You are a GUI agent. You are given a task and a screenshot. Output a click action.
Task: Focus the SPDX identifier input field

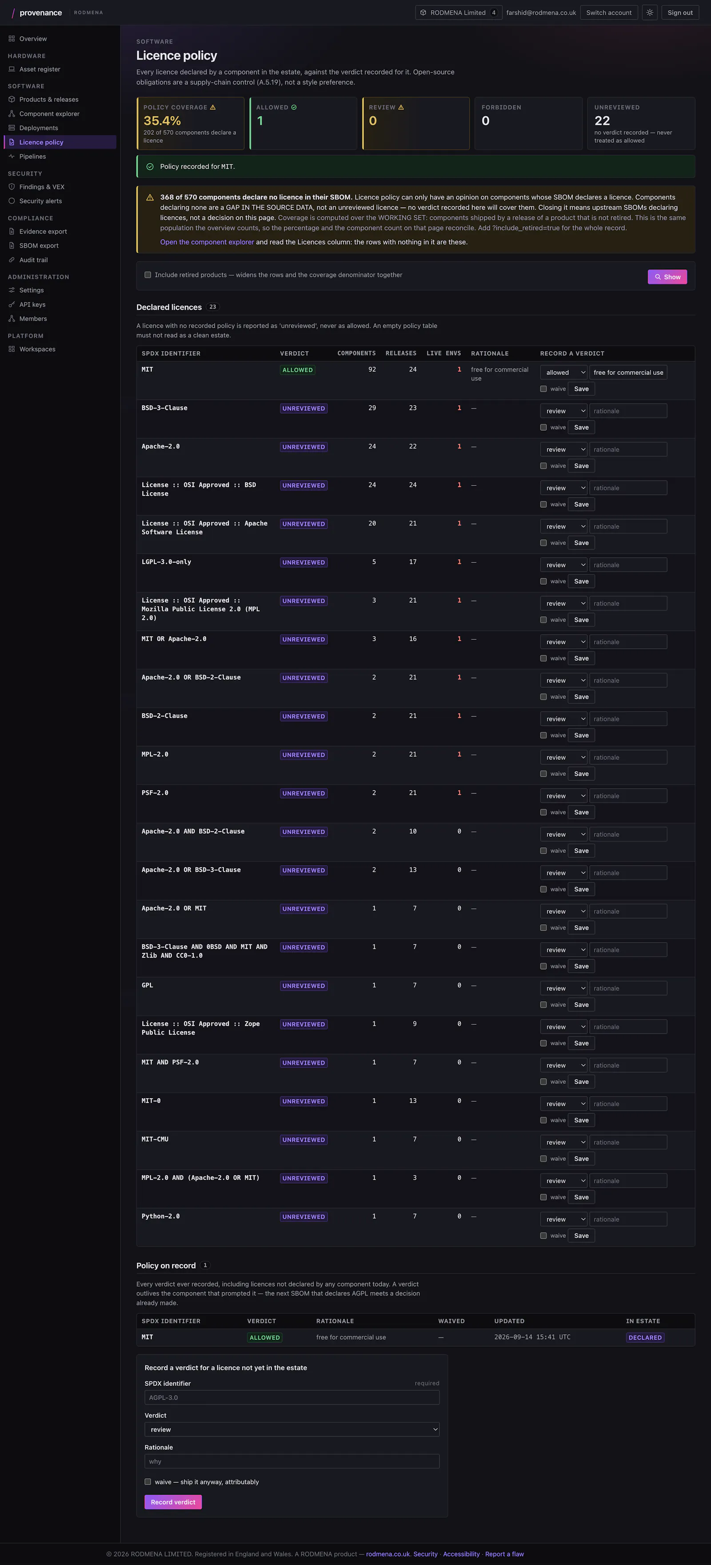pyautogui.click(x=292, y=1397)
